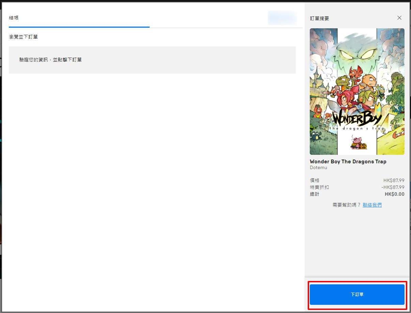The height and width of the screenshot is (313, 411).
Task: Click the 需要幫助嗎？ help text
Action: click(x=347, y=205)
